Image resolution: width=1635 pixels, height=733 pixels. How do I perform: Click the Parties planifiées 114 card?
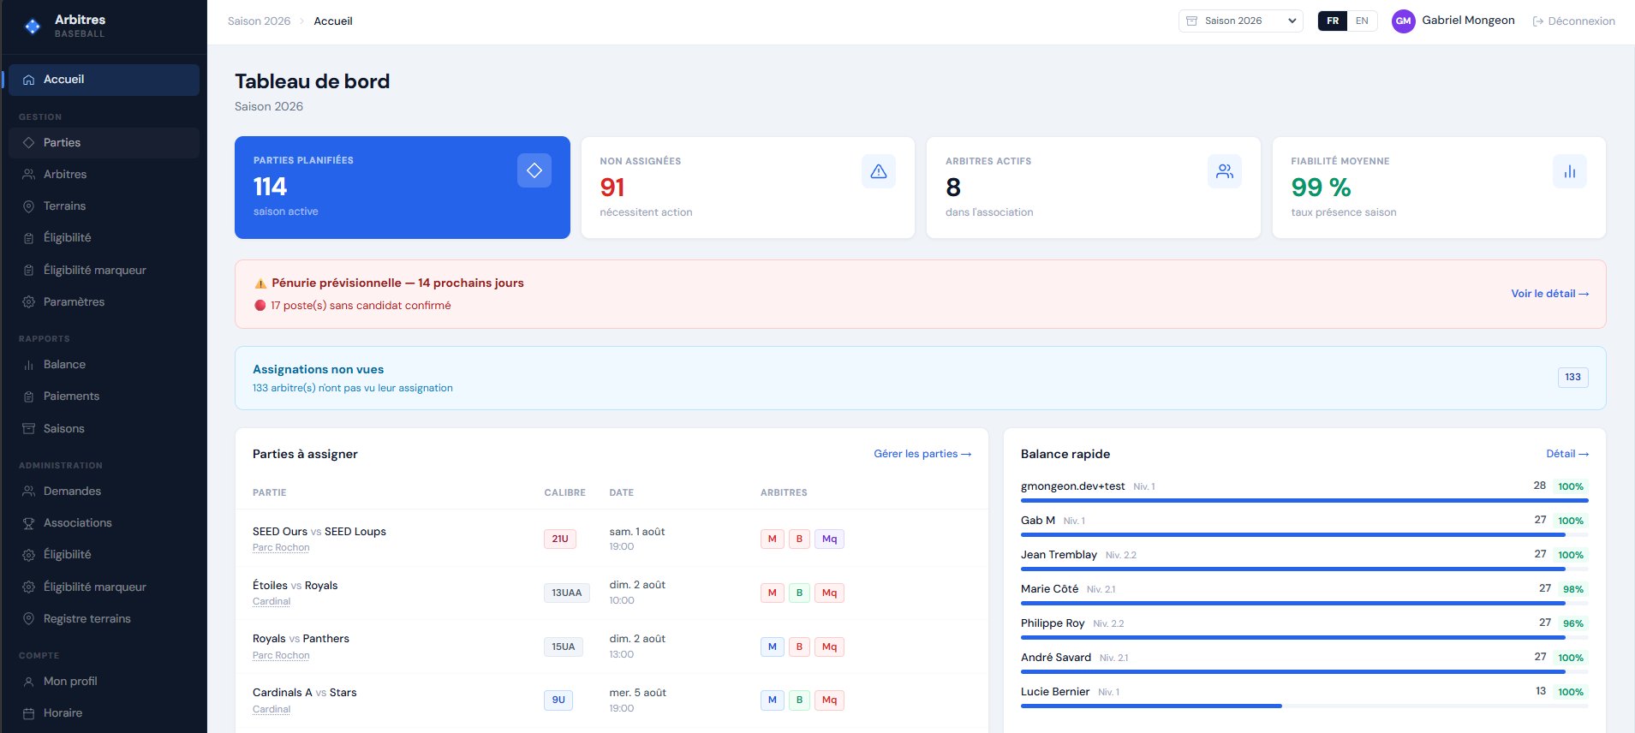coord(403,188)
